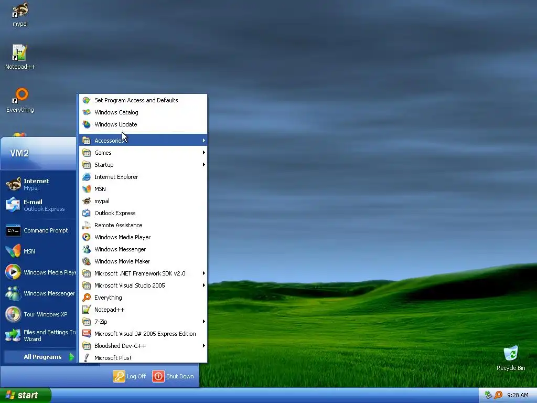The width and height of the screenshot is (537, 403).
Task: Click the Everything icon in system tray
Action: coord(499,395)
